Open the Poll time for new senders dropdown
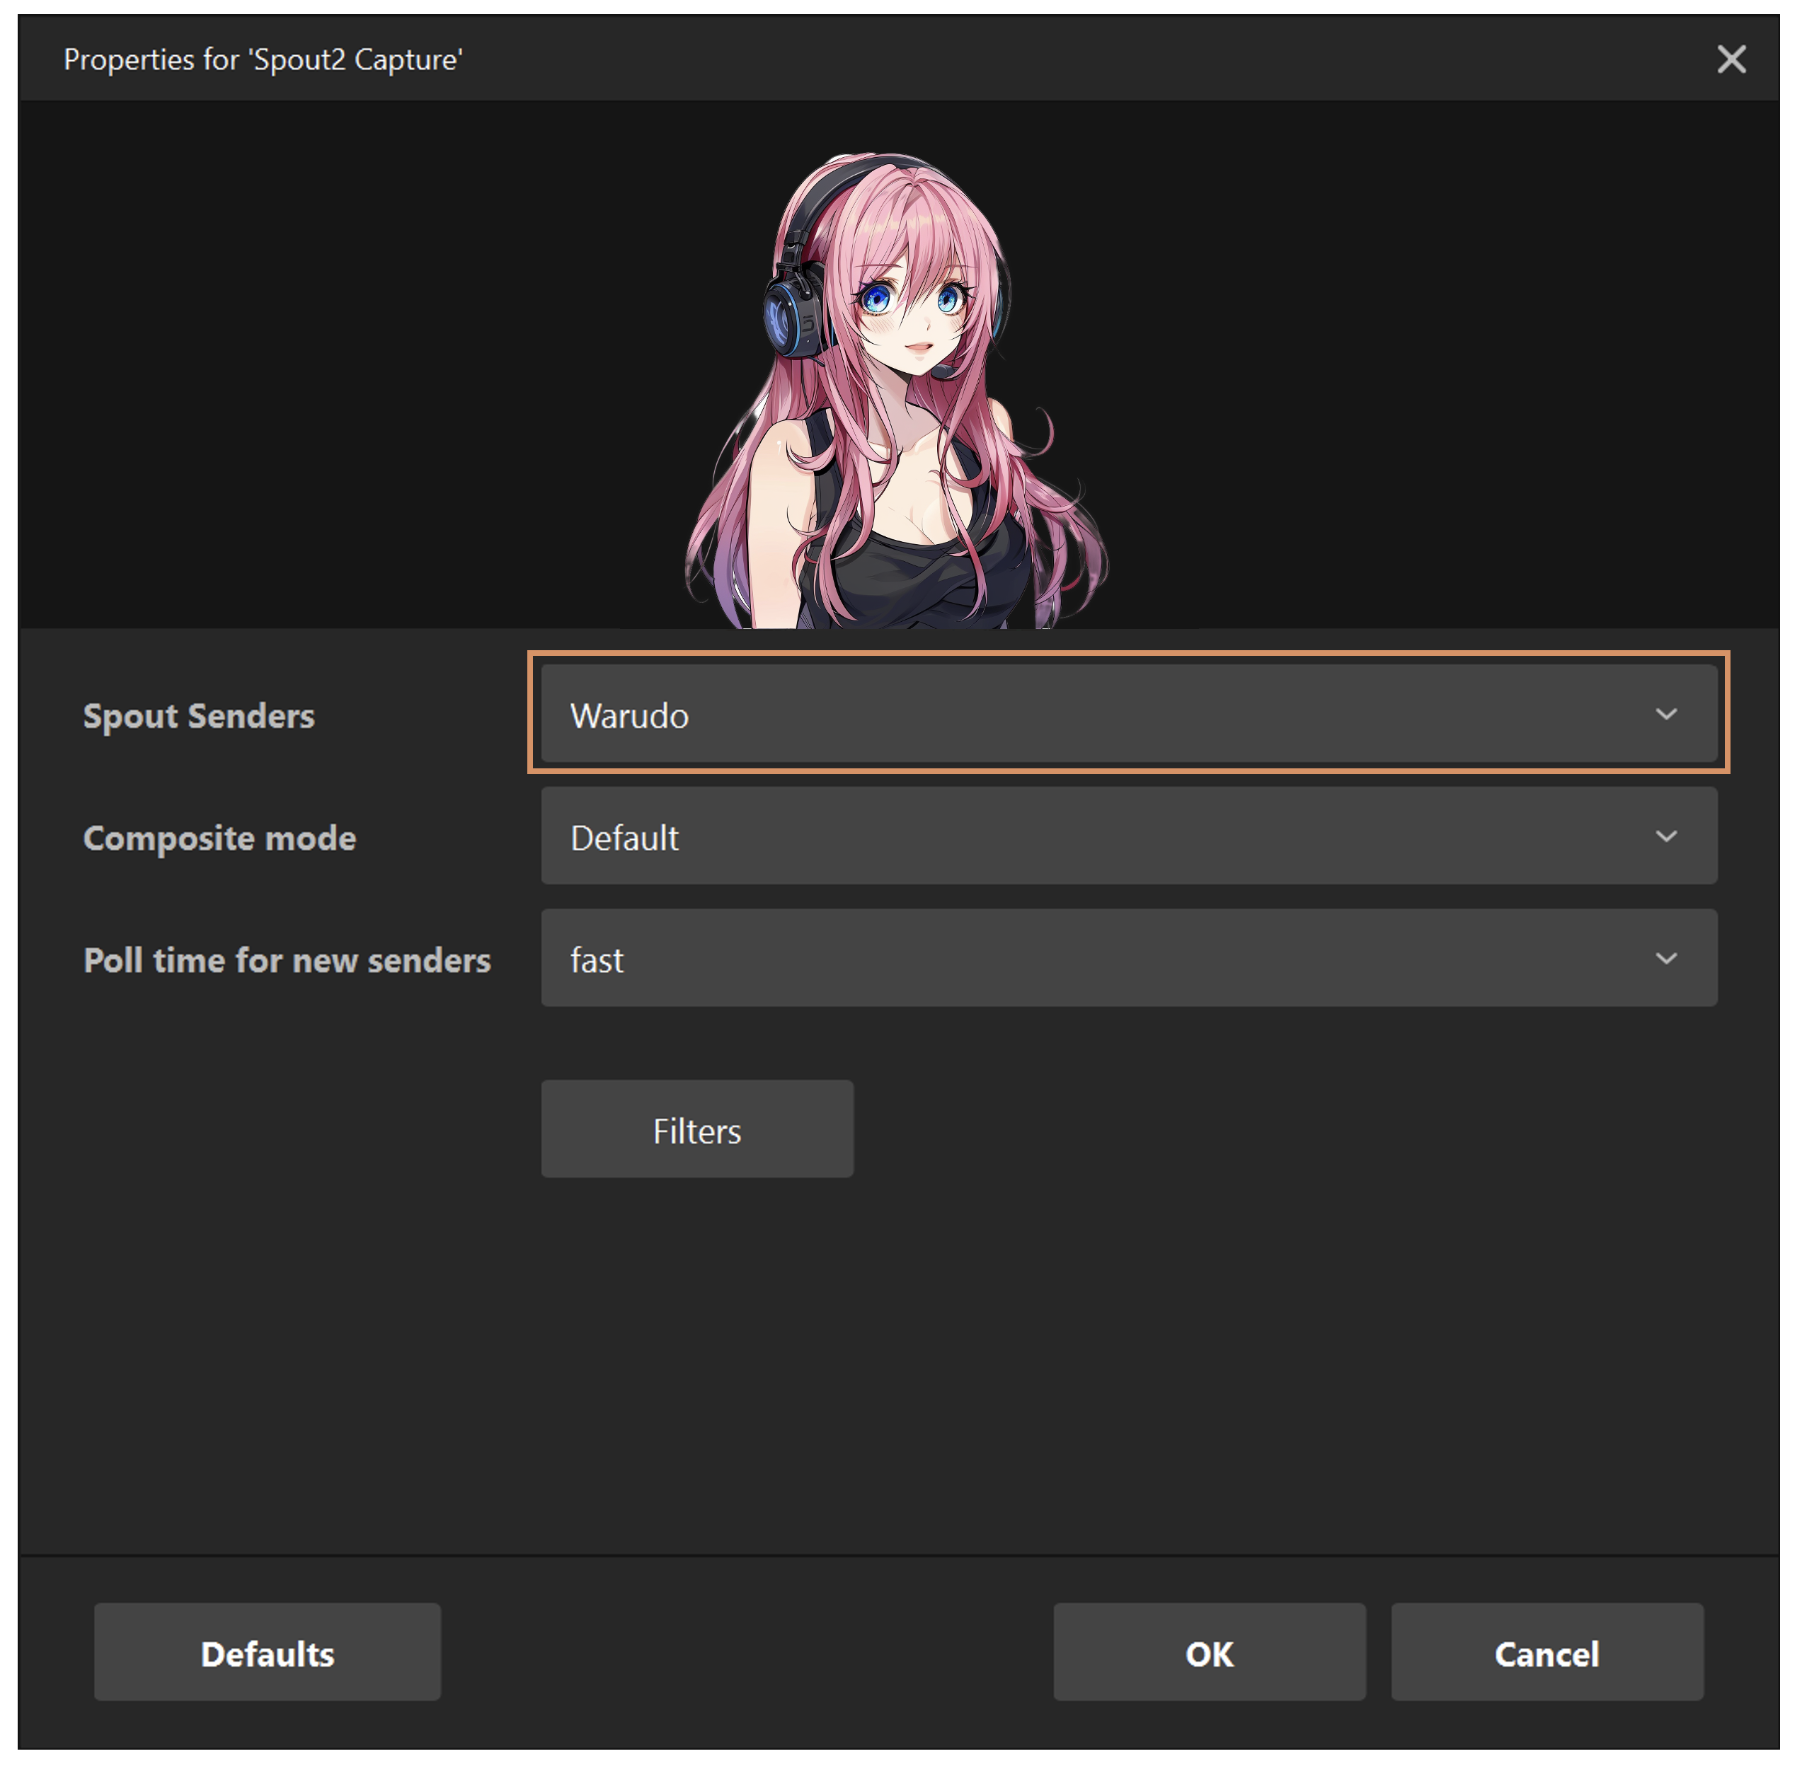Image resolution: width=1802 pixels, height=1773 pixels. click(x=1128, y=958)
